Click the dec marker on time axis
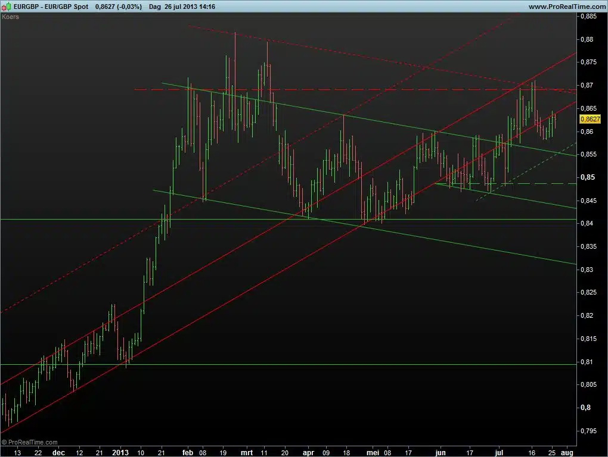The image size is (608, 457). (x=58, y=452)
